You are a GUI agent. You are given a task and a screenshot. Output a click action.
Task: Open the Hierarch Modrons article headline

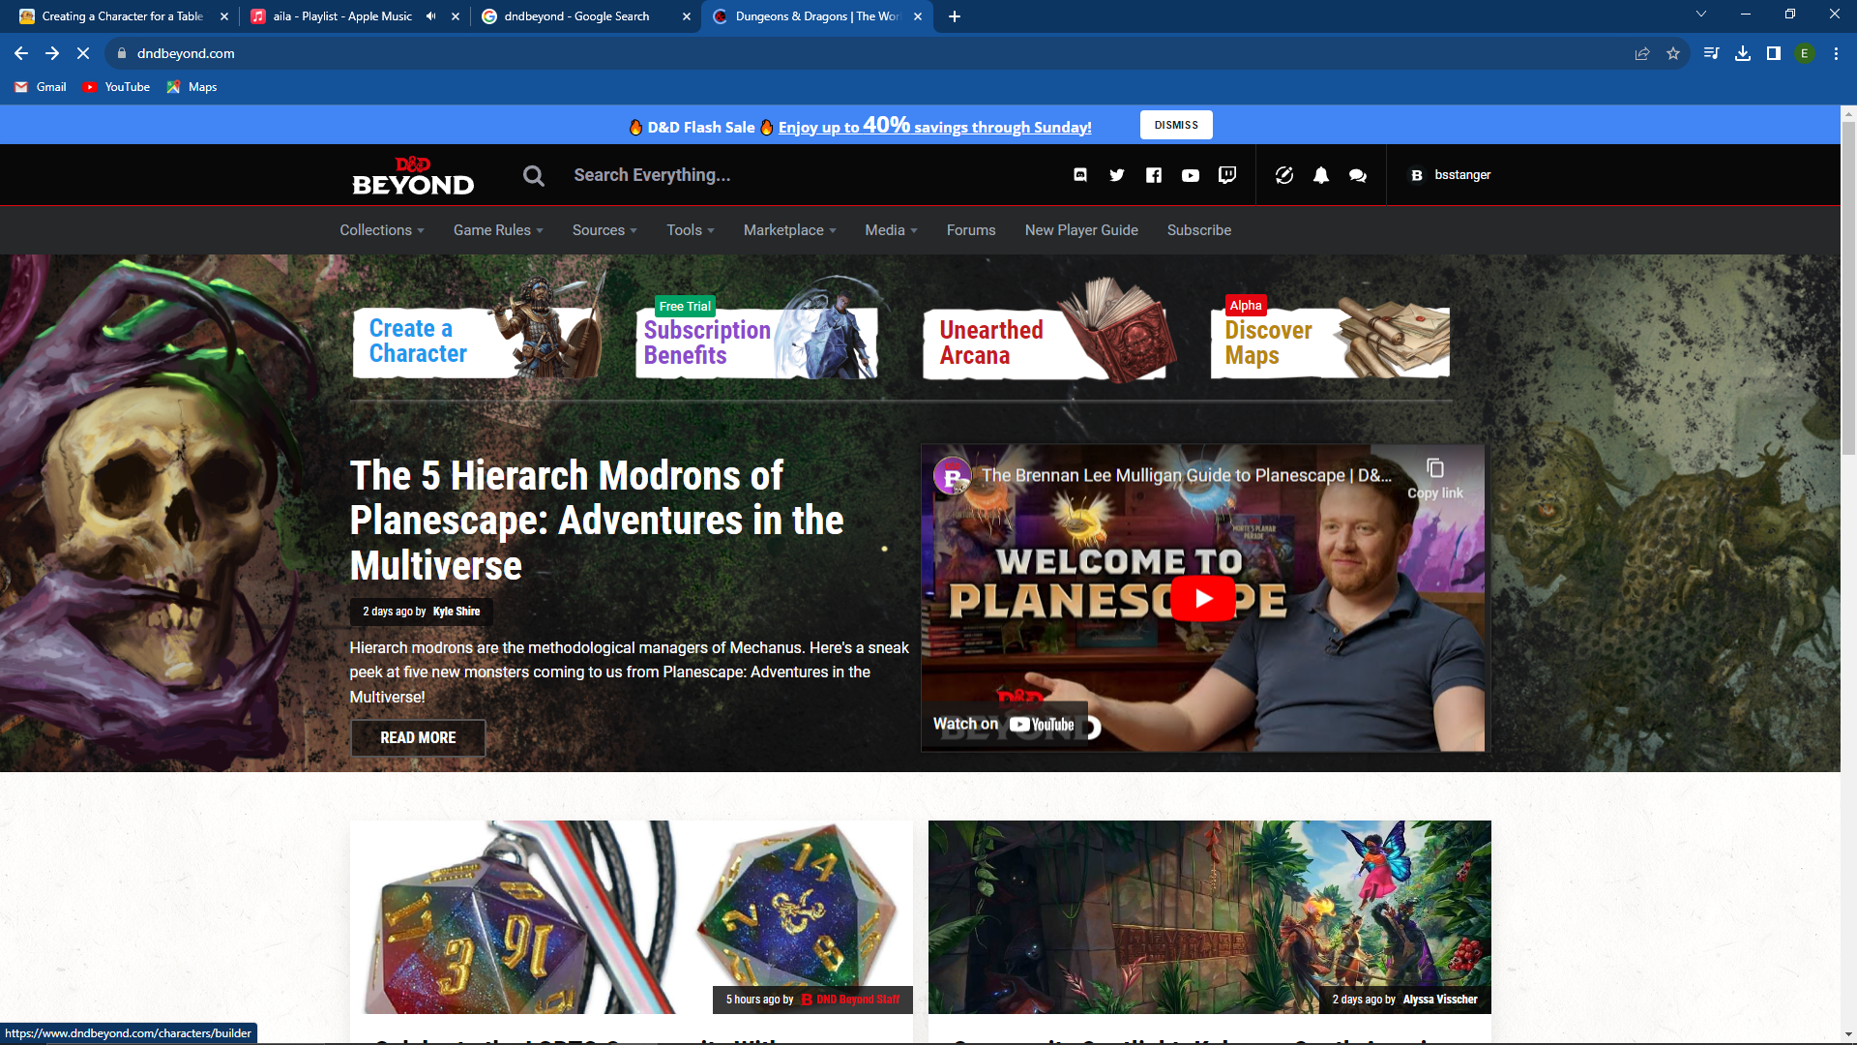597,521
